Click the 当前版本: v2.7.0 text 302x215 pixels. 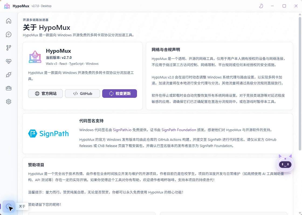(59, 58)
